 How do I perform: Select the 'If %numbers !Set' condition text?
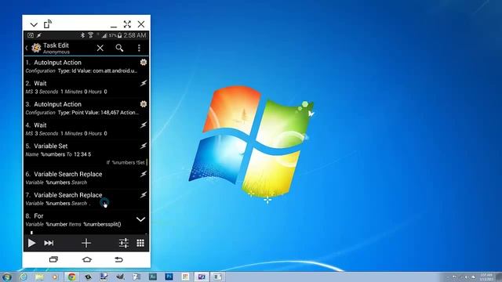(125, 162)
